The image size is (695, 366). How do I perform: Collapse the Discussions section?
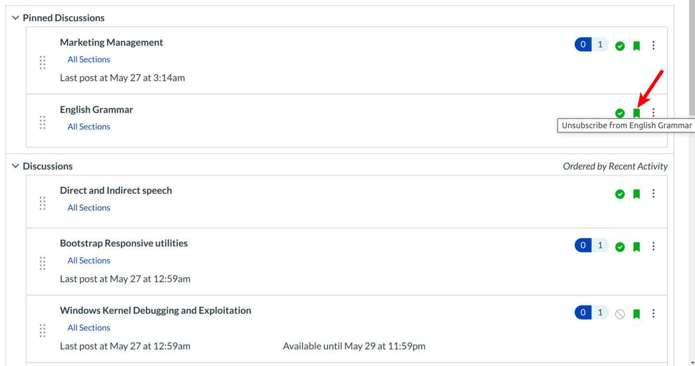pyautogui.click(x=15, y=166)
